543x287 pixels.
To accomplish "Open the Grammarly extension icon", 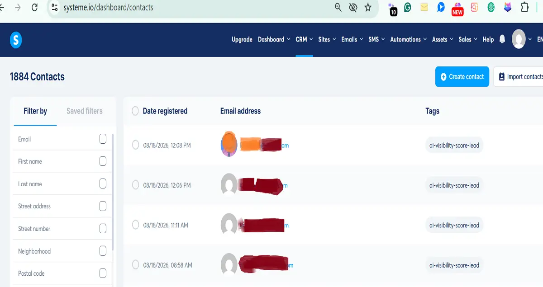I will click(x=408, y=7).
